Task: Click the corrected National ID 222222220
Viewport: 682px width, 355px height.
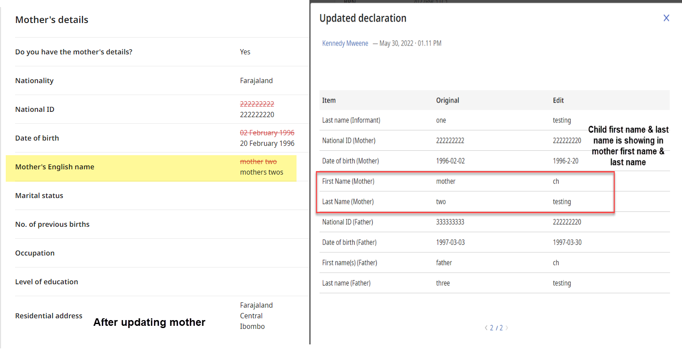Action: (x=257, y=114)
